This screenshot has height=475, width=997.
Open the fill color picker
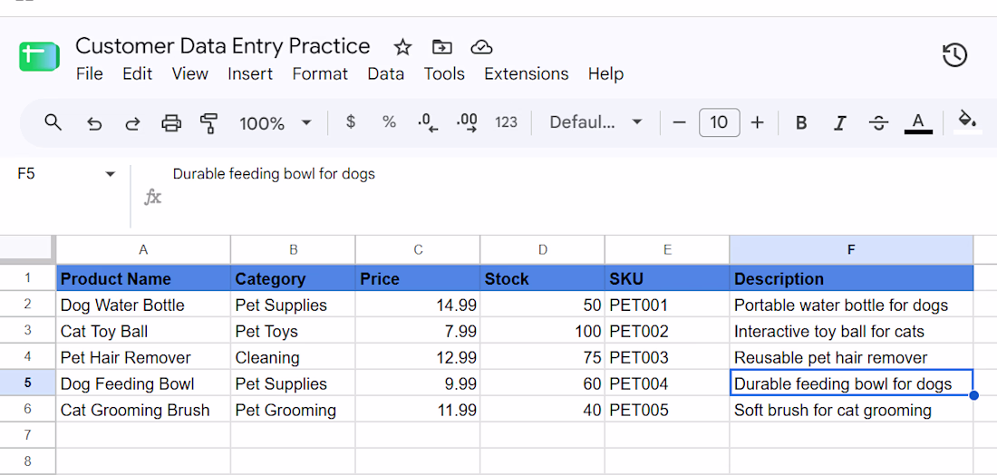[967, 121]
